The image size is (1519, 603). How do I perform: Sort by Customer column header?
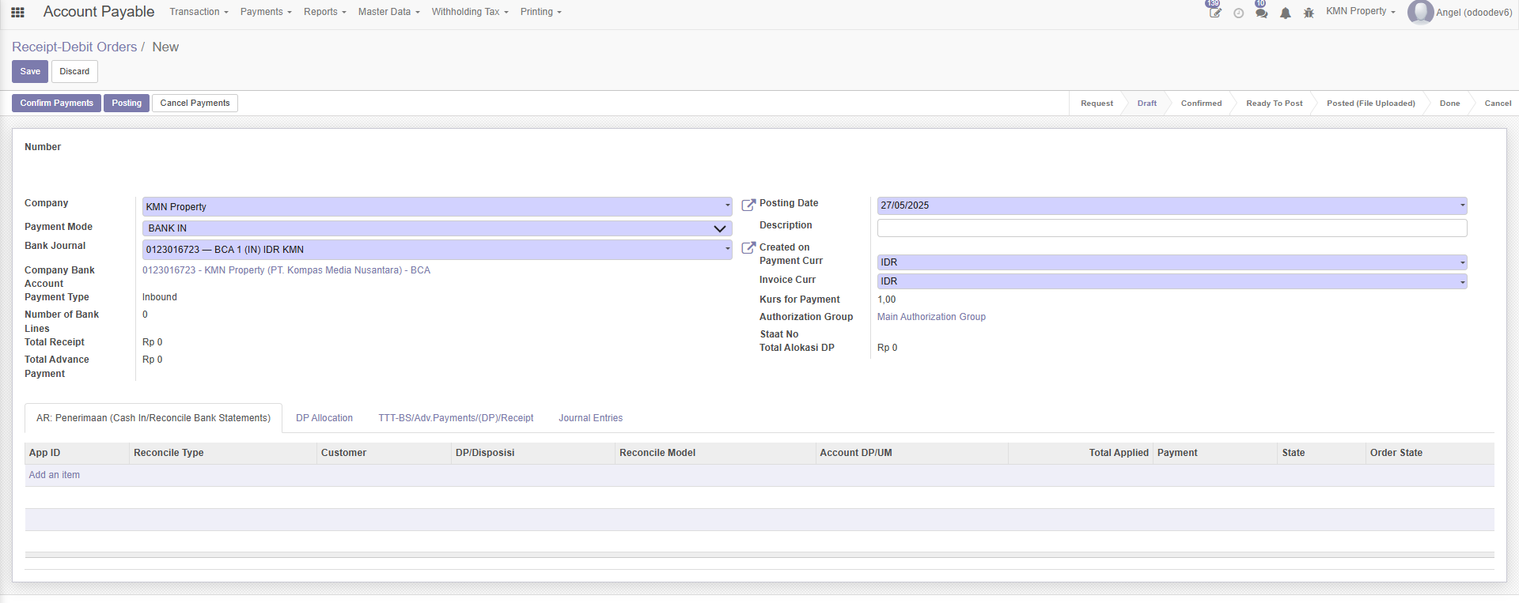pyautogui.click(x=384, y=453)
